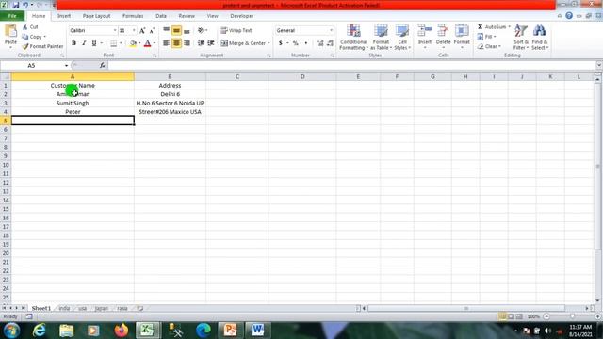Click Increase Decimal icon
Screen dimensions: 603x339
(320, 43)
